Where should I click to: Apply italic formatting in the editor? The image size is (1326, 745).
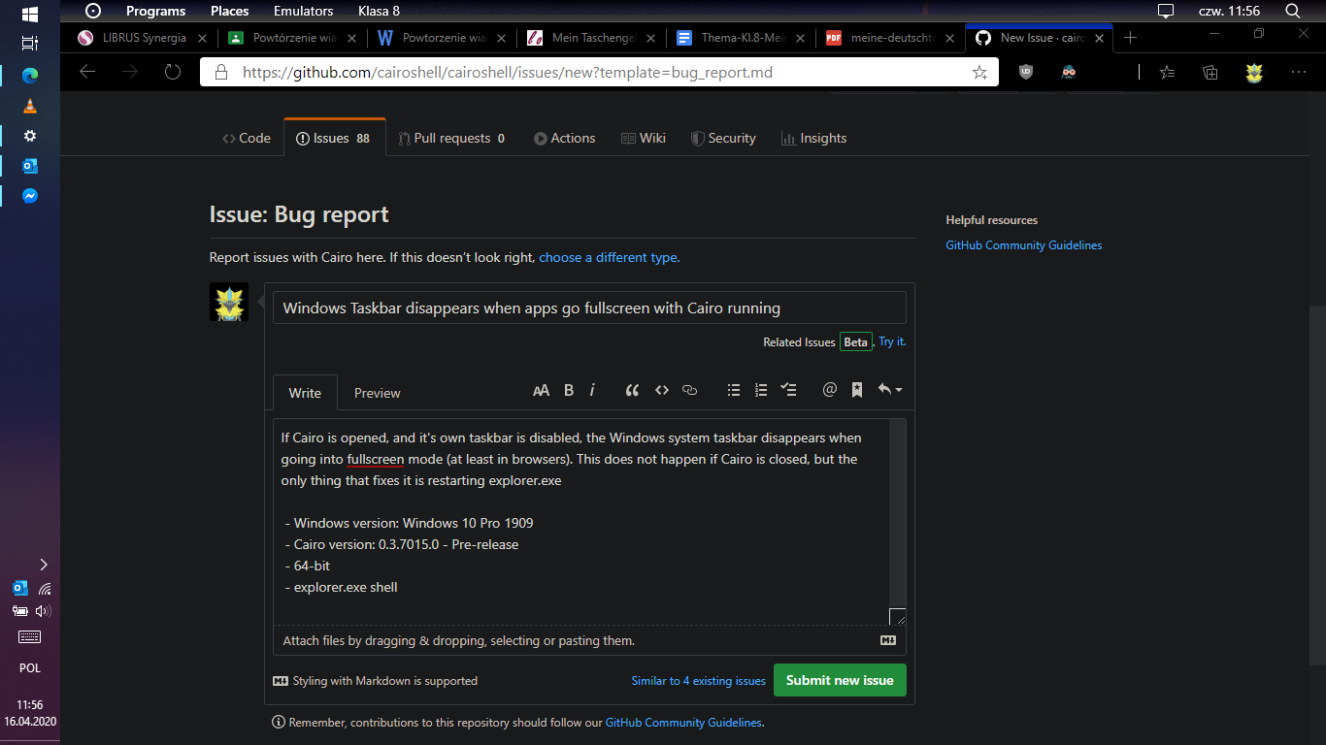click(592, 389)
